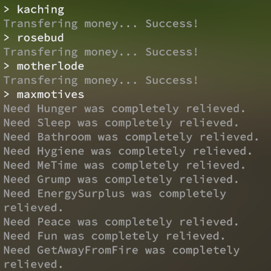
Task: Click the Need Hunger relieved line
Action: (x=125, y=109)
